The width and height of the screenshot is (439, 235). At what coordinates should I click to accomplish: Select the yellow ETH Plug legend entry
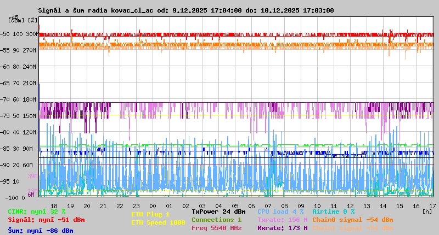click(150, 214)
